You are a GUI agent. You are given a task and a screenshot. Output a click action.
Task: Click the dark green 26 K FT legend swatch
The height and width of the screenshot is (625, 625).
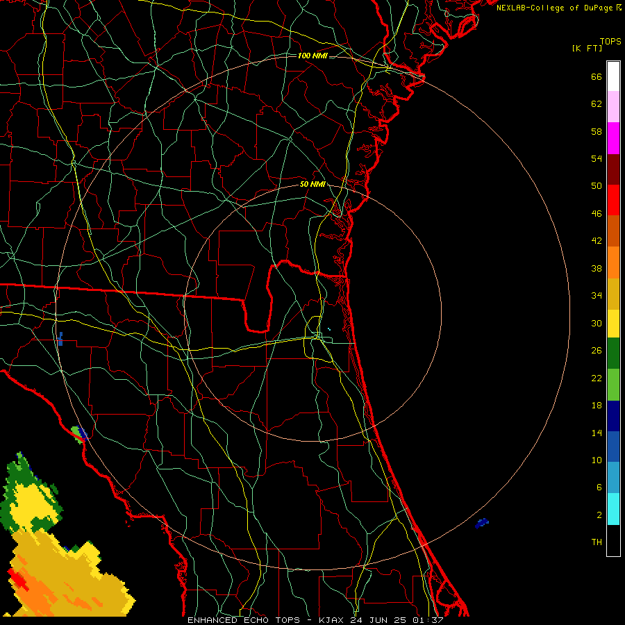[613, 353]
